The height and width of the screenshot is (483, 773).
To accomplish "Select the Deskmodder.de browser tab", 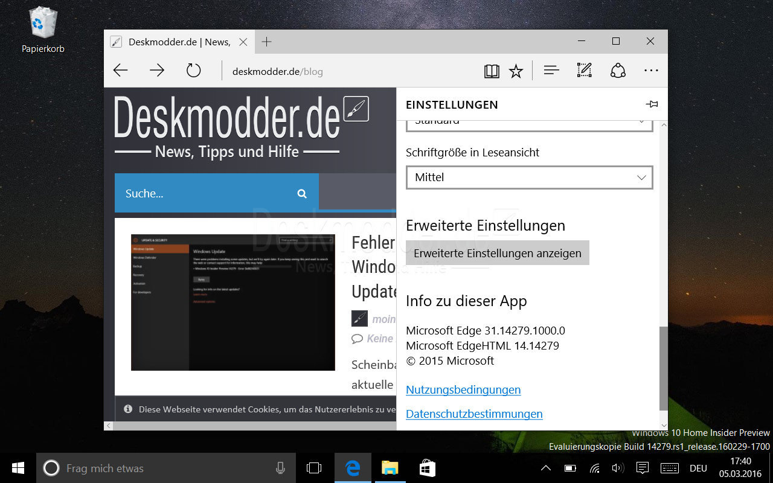I will 179,42.
